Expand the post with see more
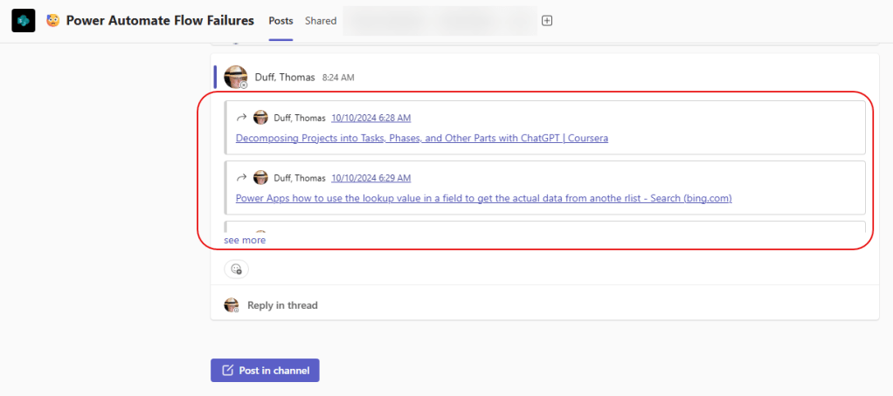 pos(245,240)
